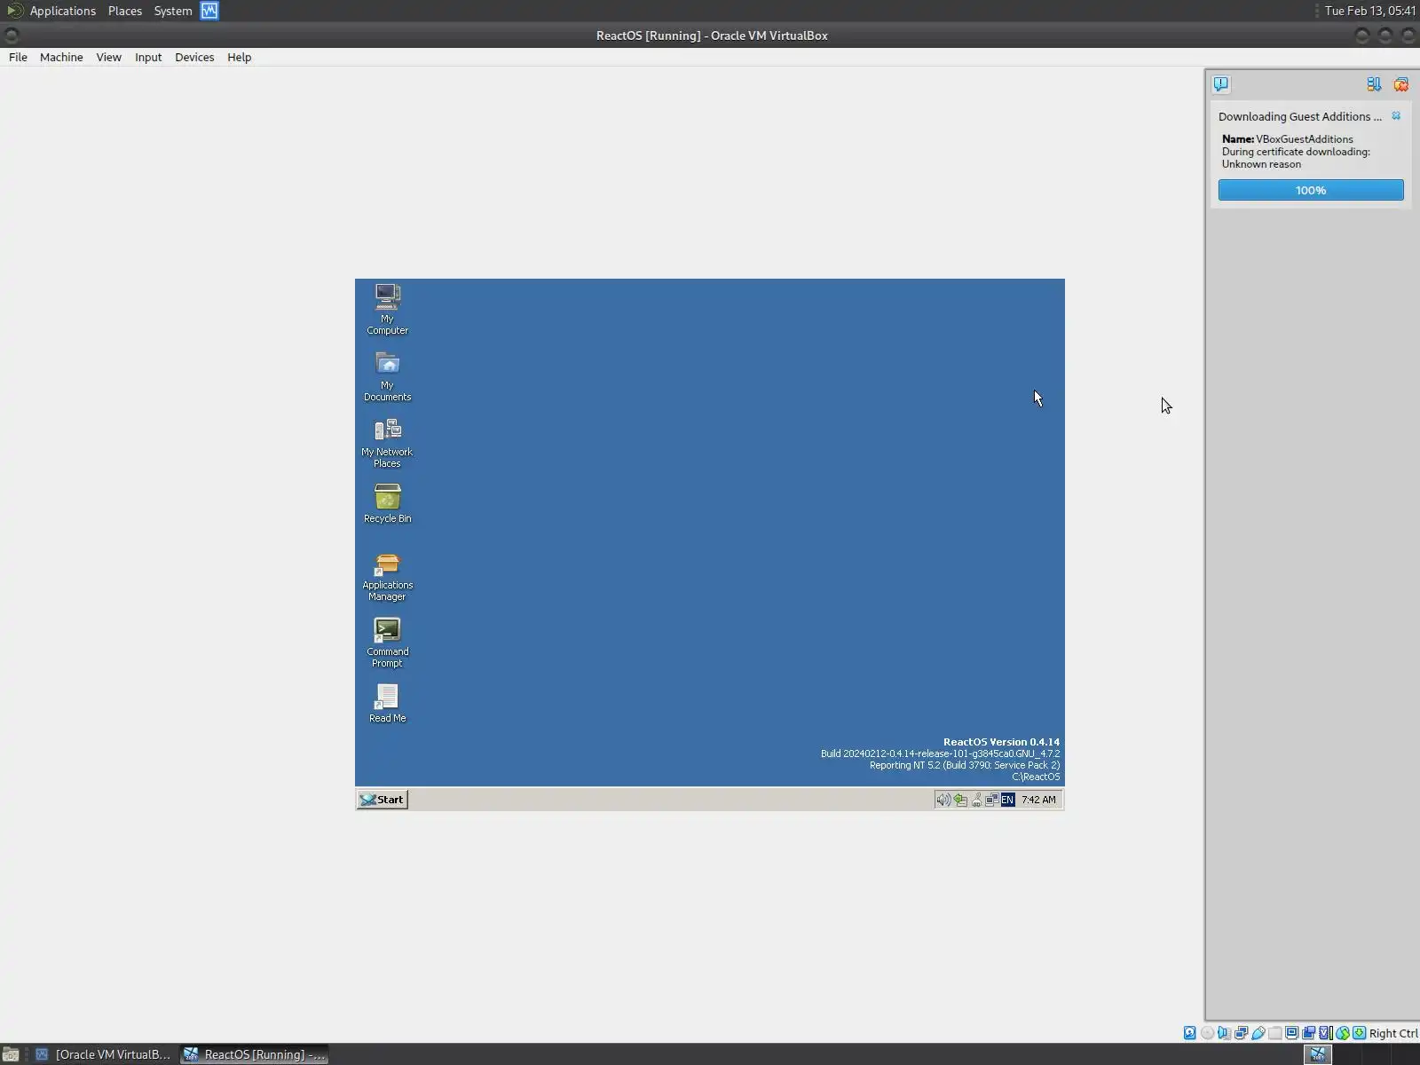Click the EN language indicator
1420x1065 pixels.
tap(1007, 800)
